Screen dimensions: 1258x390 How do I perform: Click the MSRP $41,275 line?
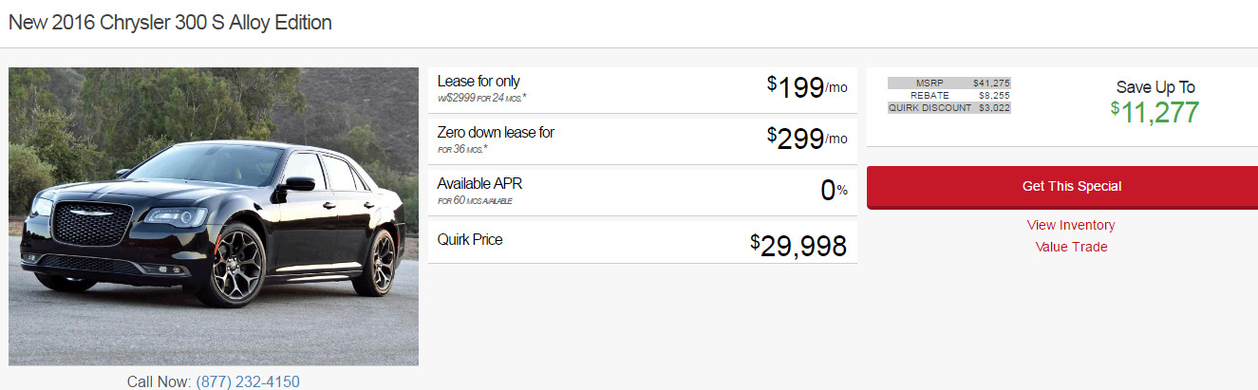coord(948,83)
